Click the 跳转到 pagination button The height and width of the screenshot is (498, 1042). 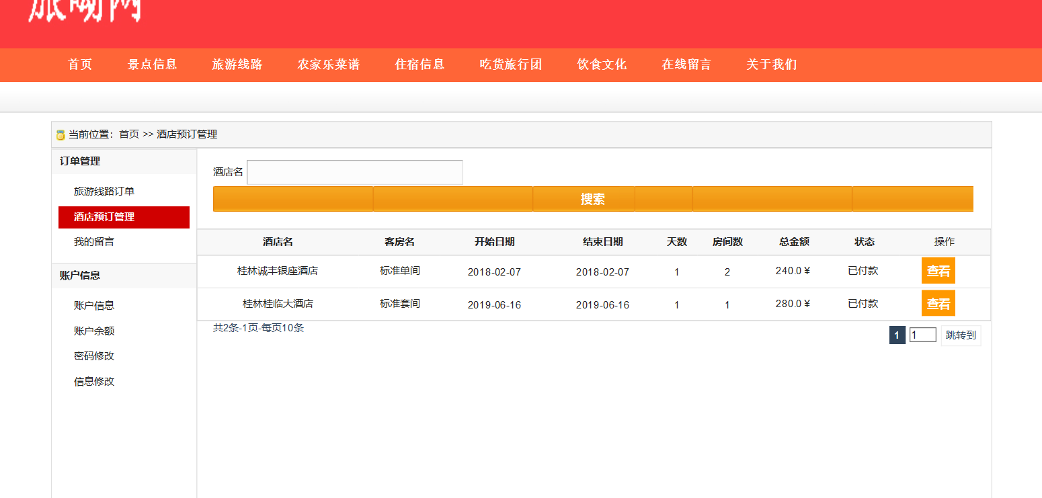click(960, 335)
